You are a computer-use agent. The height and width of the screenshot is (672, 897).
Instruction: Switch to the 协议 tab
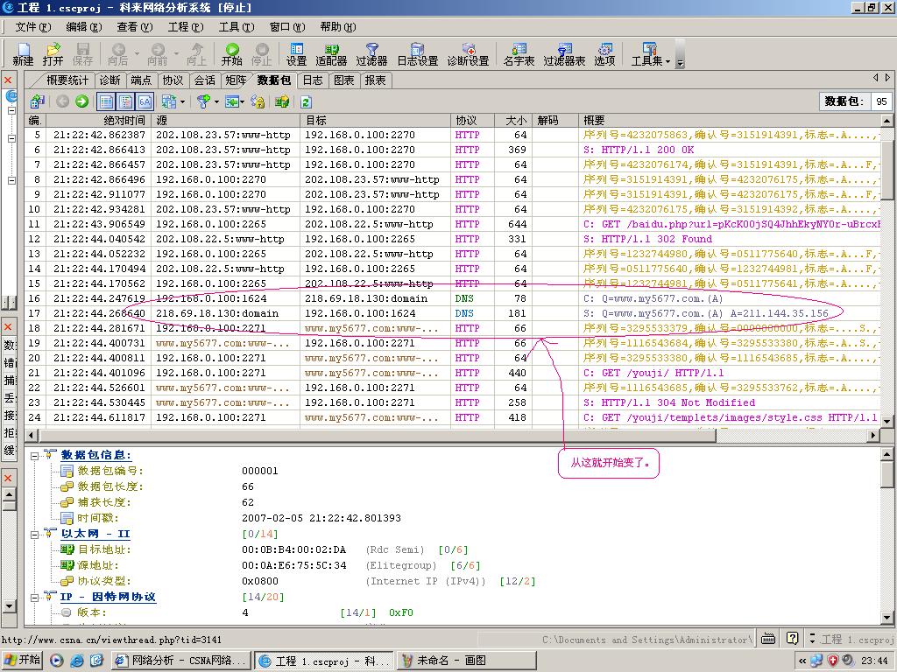pyautogui.click(x=173, y=80)
